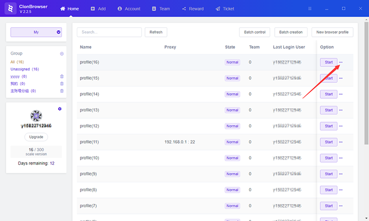The image size is (369, 221).
Task: Go to the Account tab
Action: pos(128,9)
